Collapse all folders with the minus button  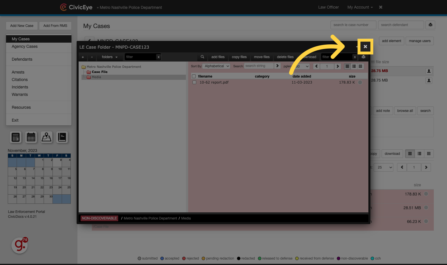click(92, 57)
